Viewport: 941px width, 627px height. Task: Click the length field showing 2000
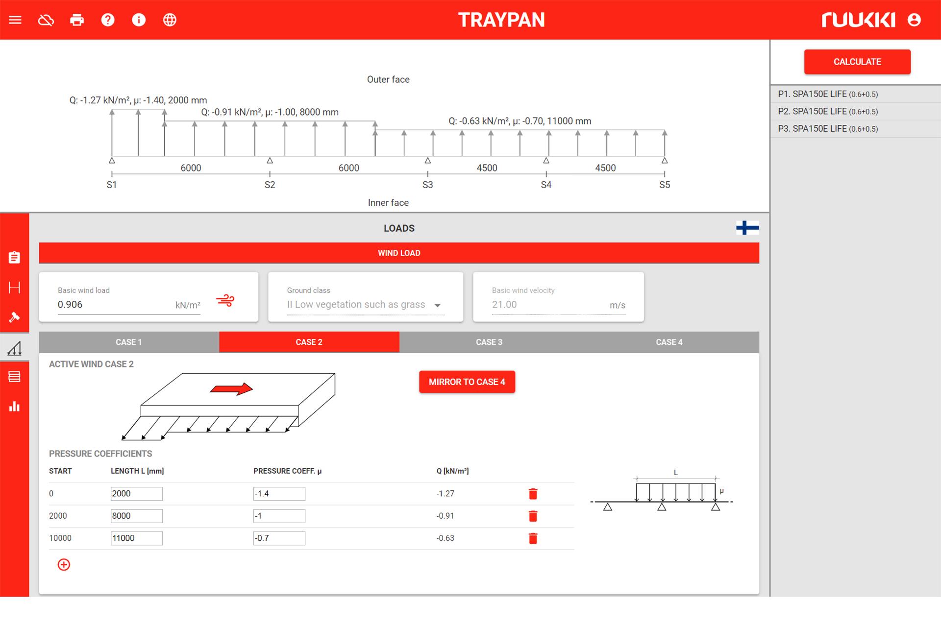click(137, 494)
